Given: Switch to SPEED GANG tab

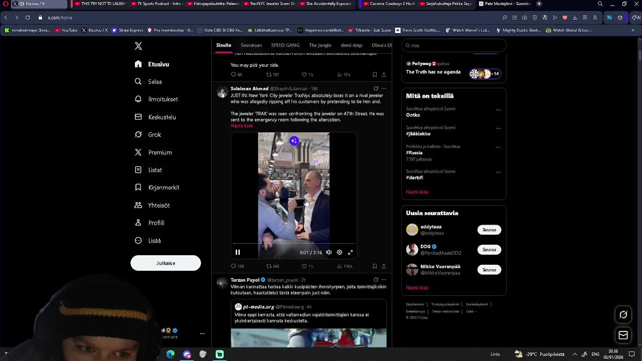Looking at the screenshot, I should click(285, 45).
